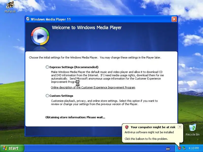Click the Custom Settings description paragraph
This screenshot has height=152, width=203.
(x=104, y=102)
